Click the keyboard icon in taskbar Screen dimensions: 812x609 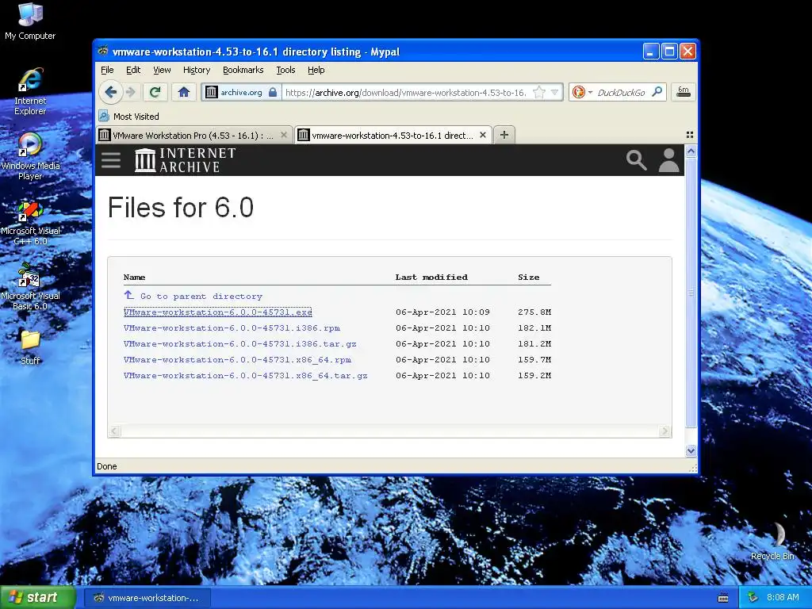tap(723, 598)
